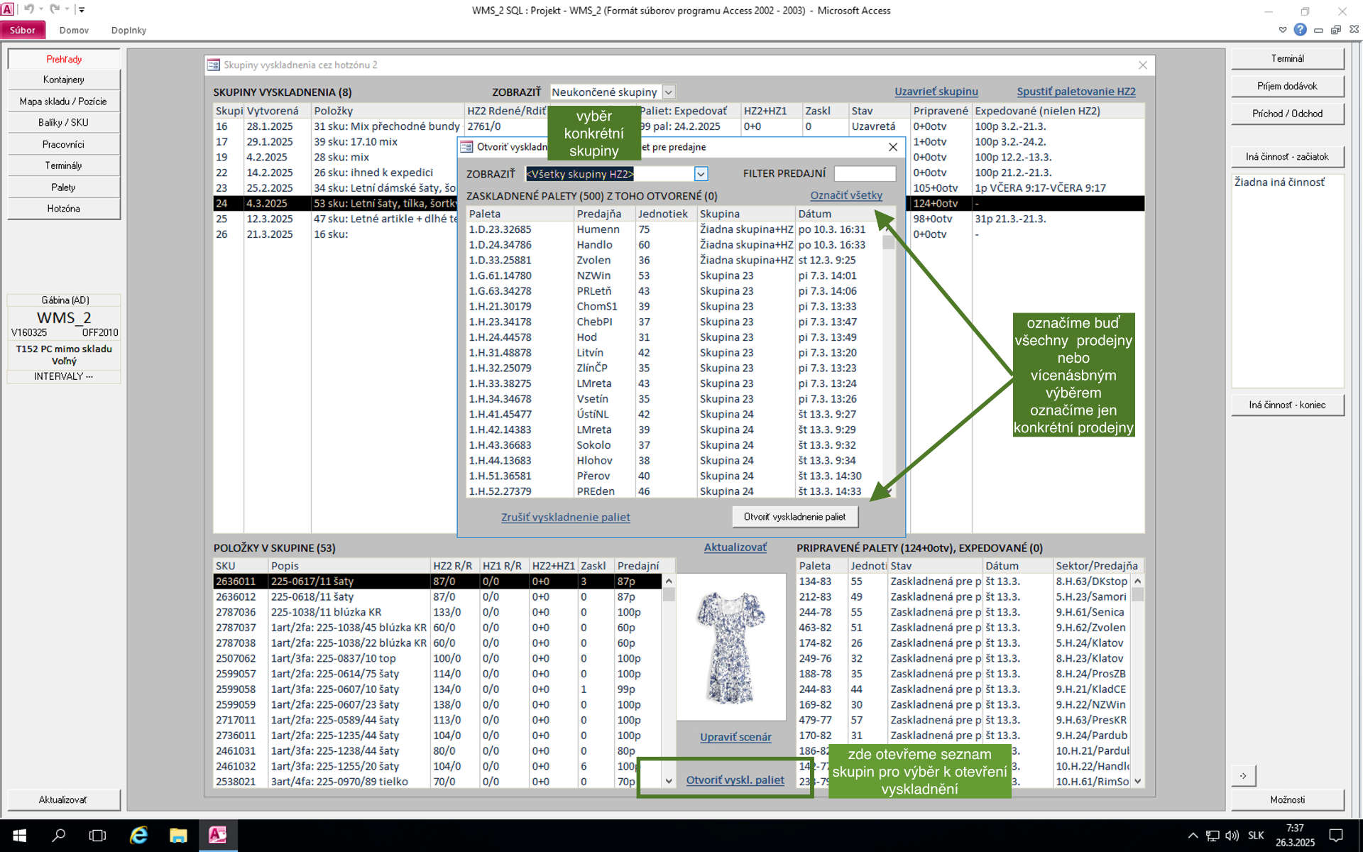Click the taskbar search magnifier icon
This screenshot has width=1363, height=852.
coord(59,835)
